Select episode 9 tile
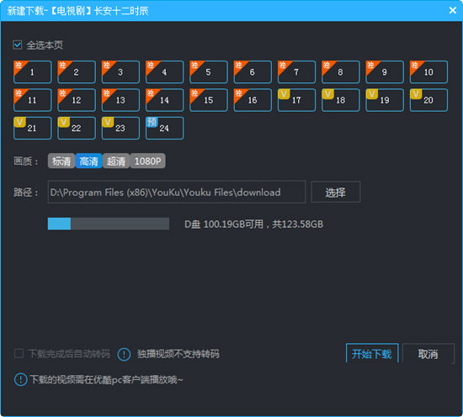This screenshot has height=417, width=463. 385,72
